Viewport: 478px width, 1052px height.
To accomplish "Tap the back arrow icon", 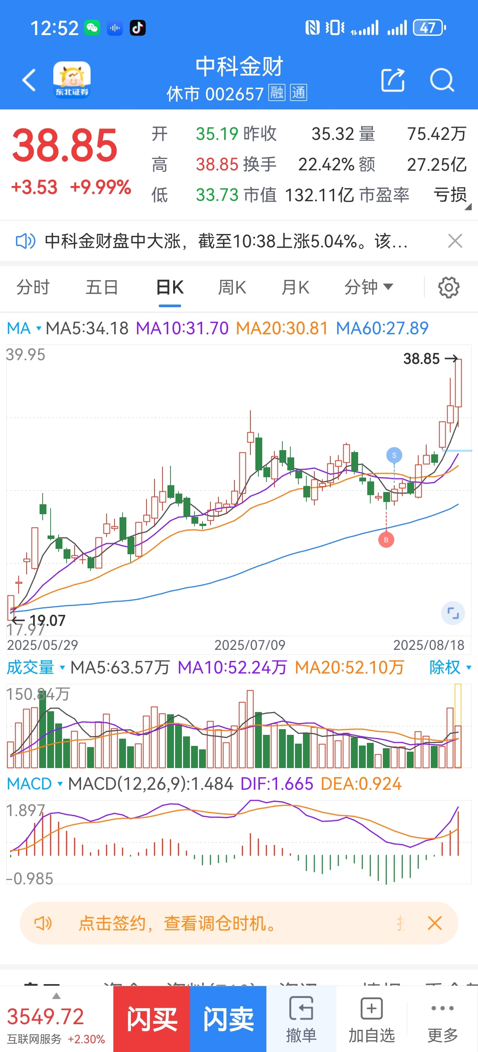I will [29, 80].
